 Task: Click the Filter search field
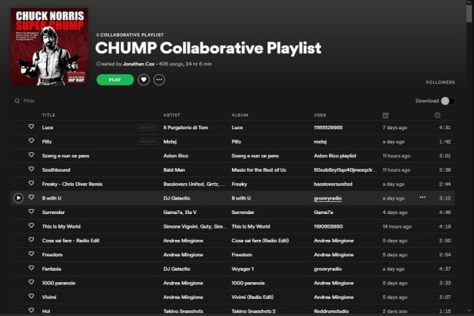(x=29, y=101)
